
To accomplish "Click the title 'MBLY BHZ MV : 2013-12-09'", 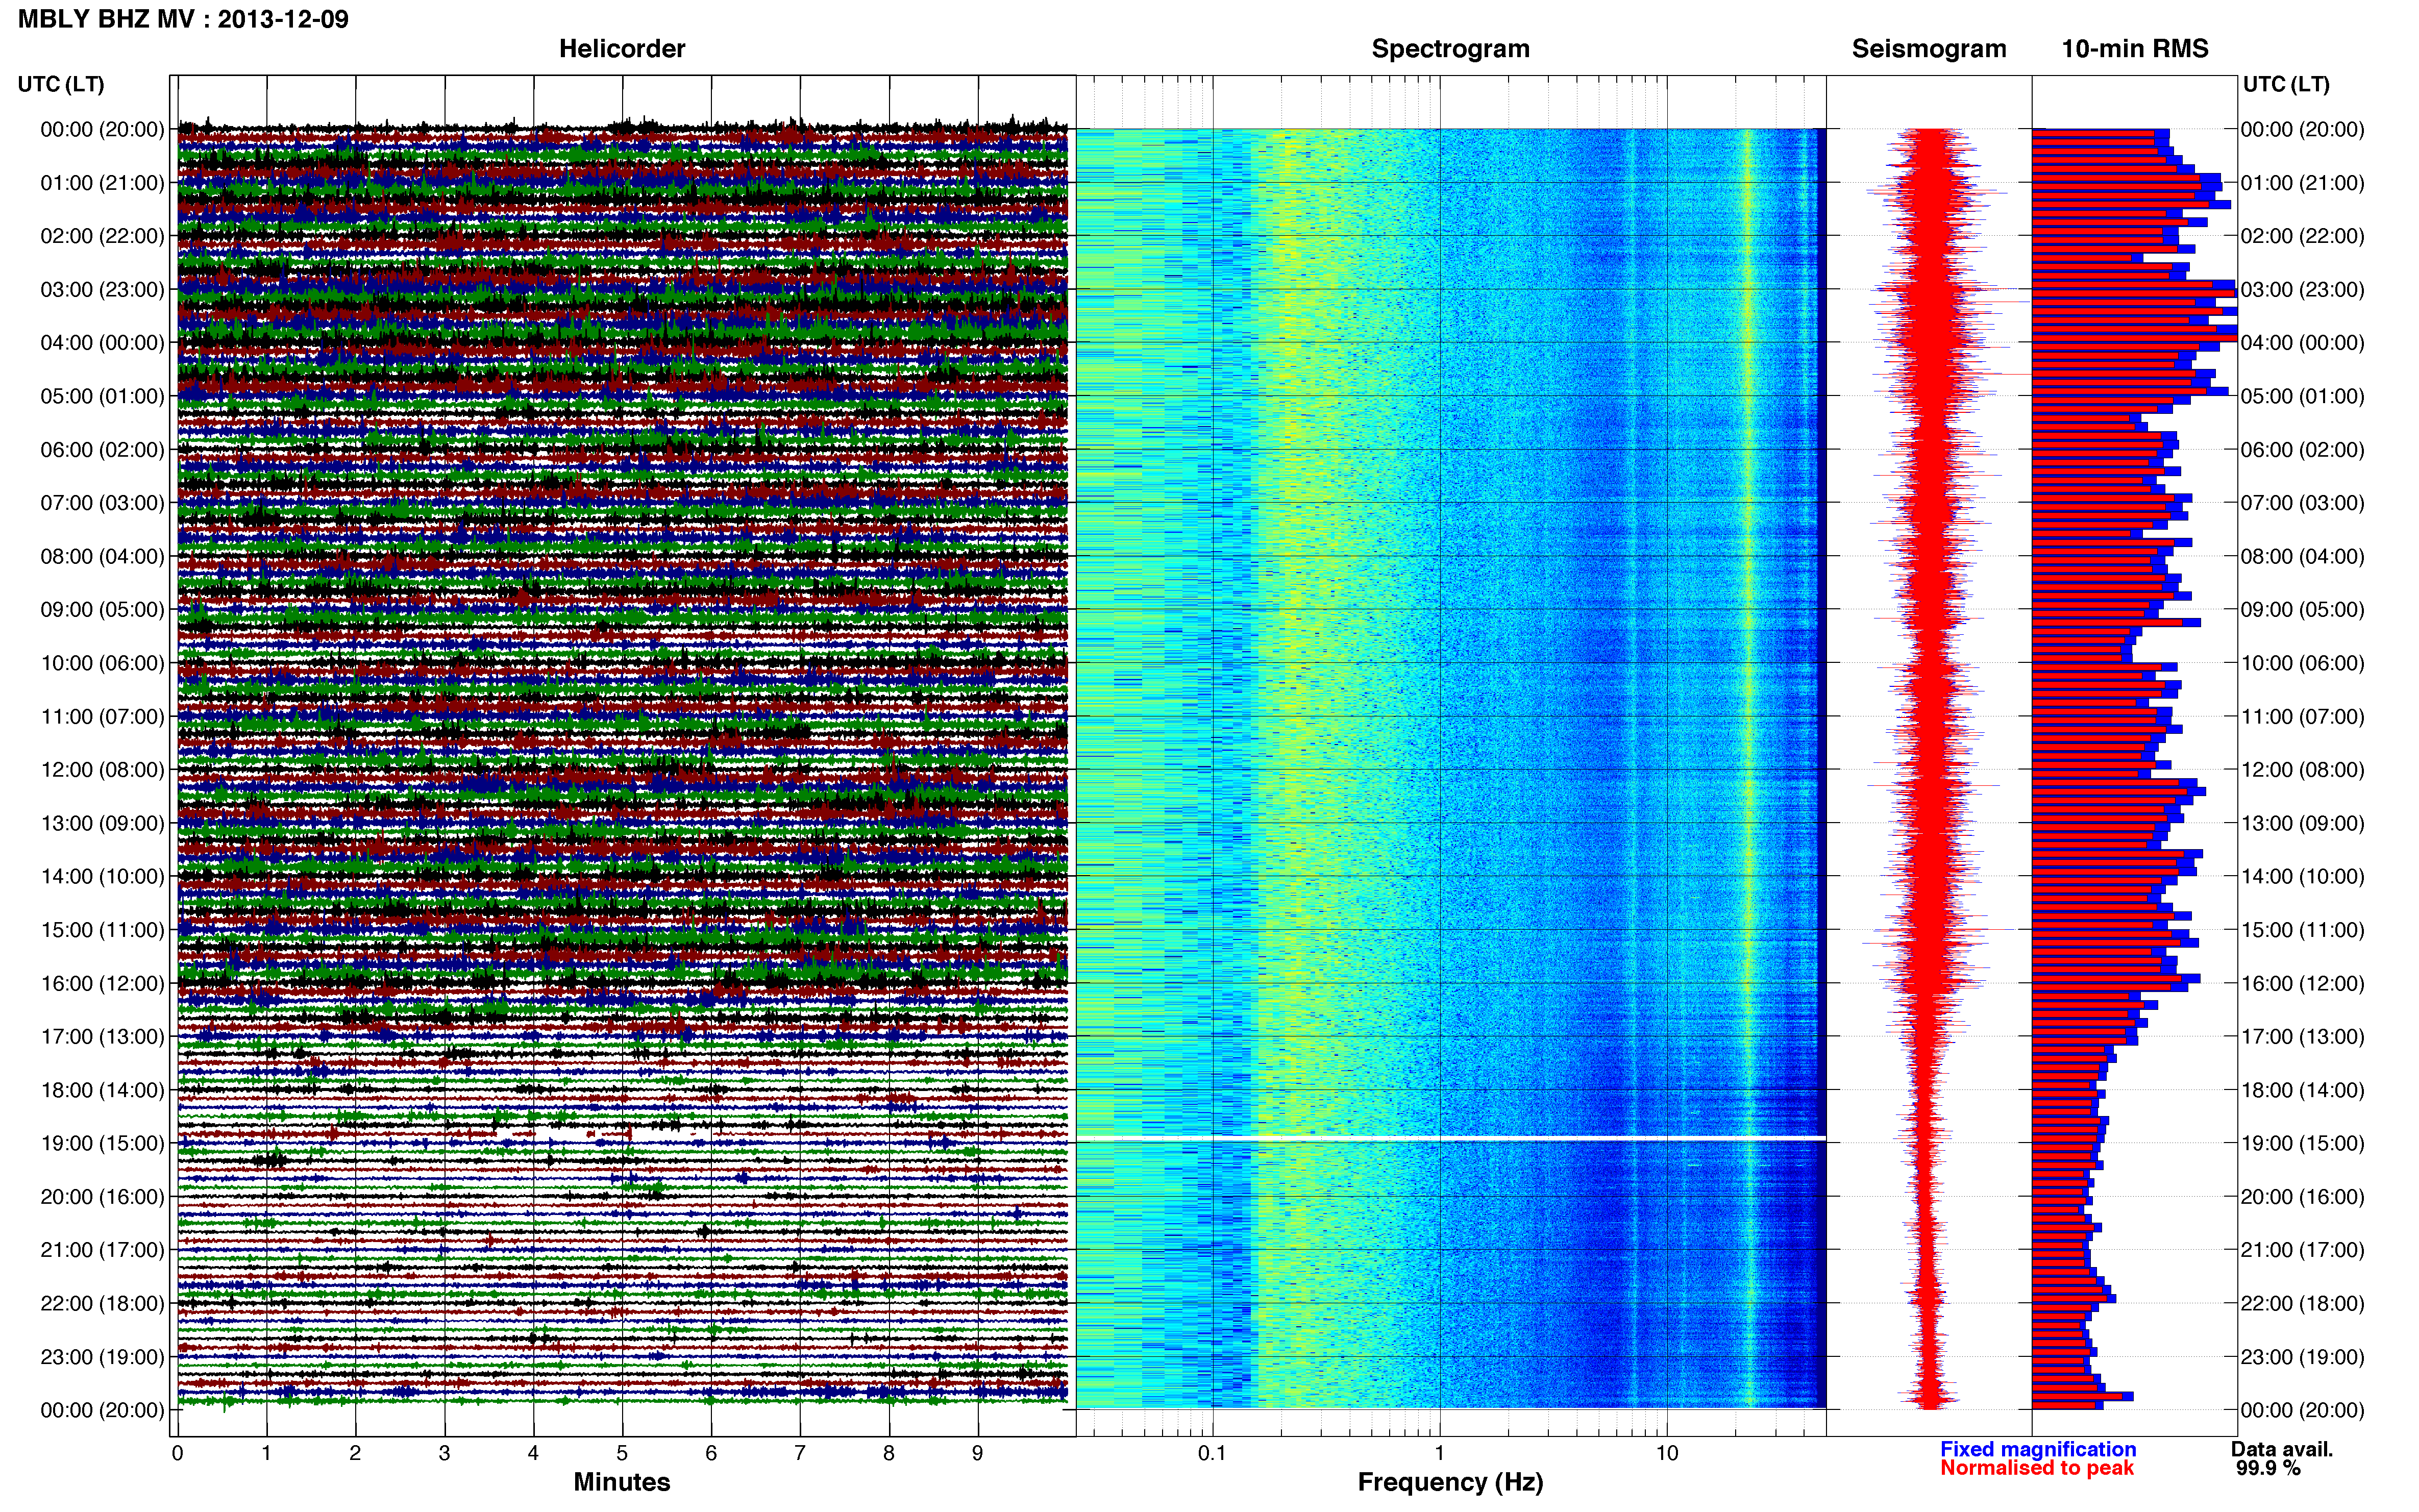I will tap(183, 19).
